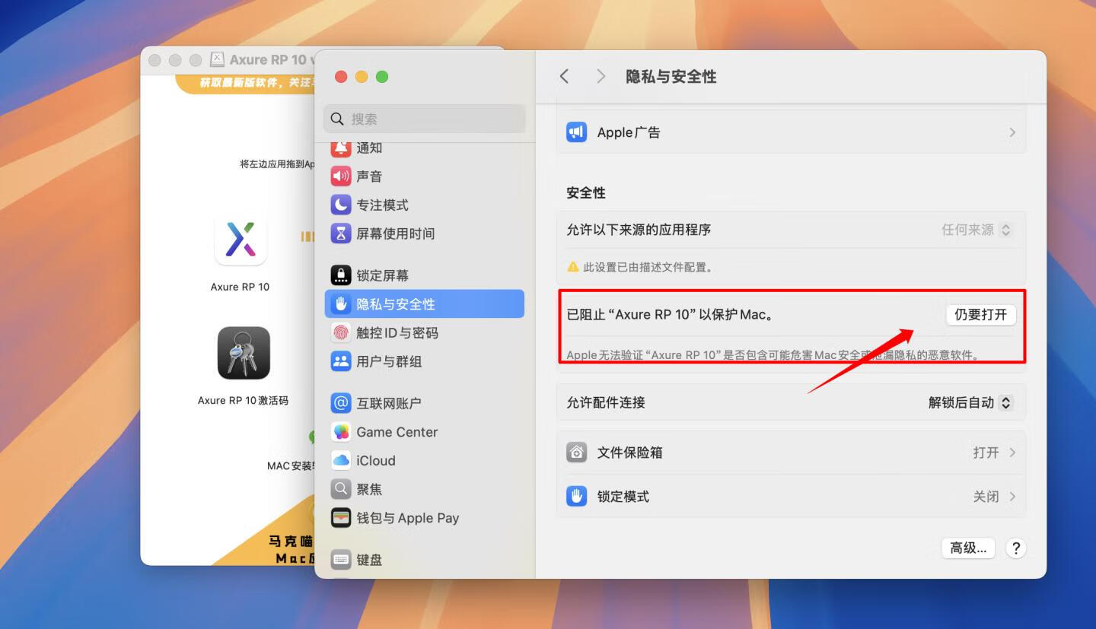The width and height of the screenshot is (1096, 629).
Task: Open 屏幕使用时间 settings
Action: tap(397, 233)
